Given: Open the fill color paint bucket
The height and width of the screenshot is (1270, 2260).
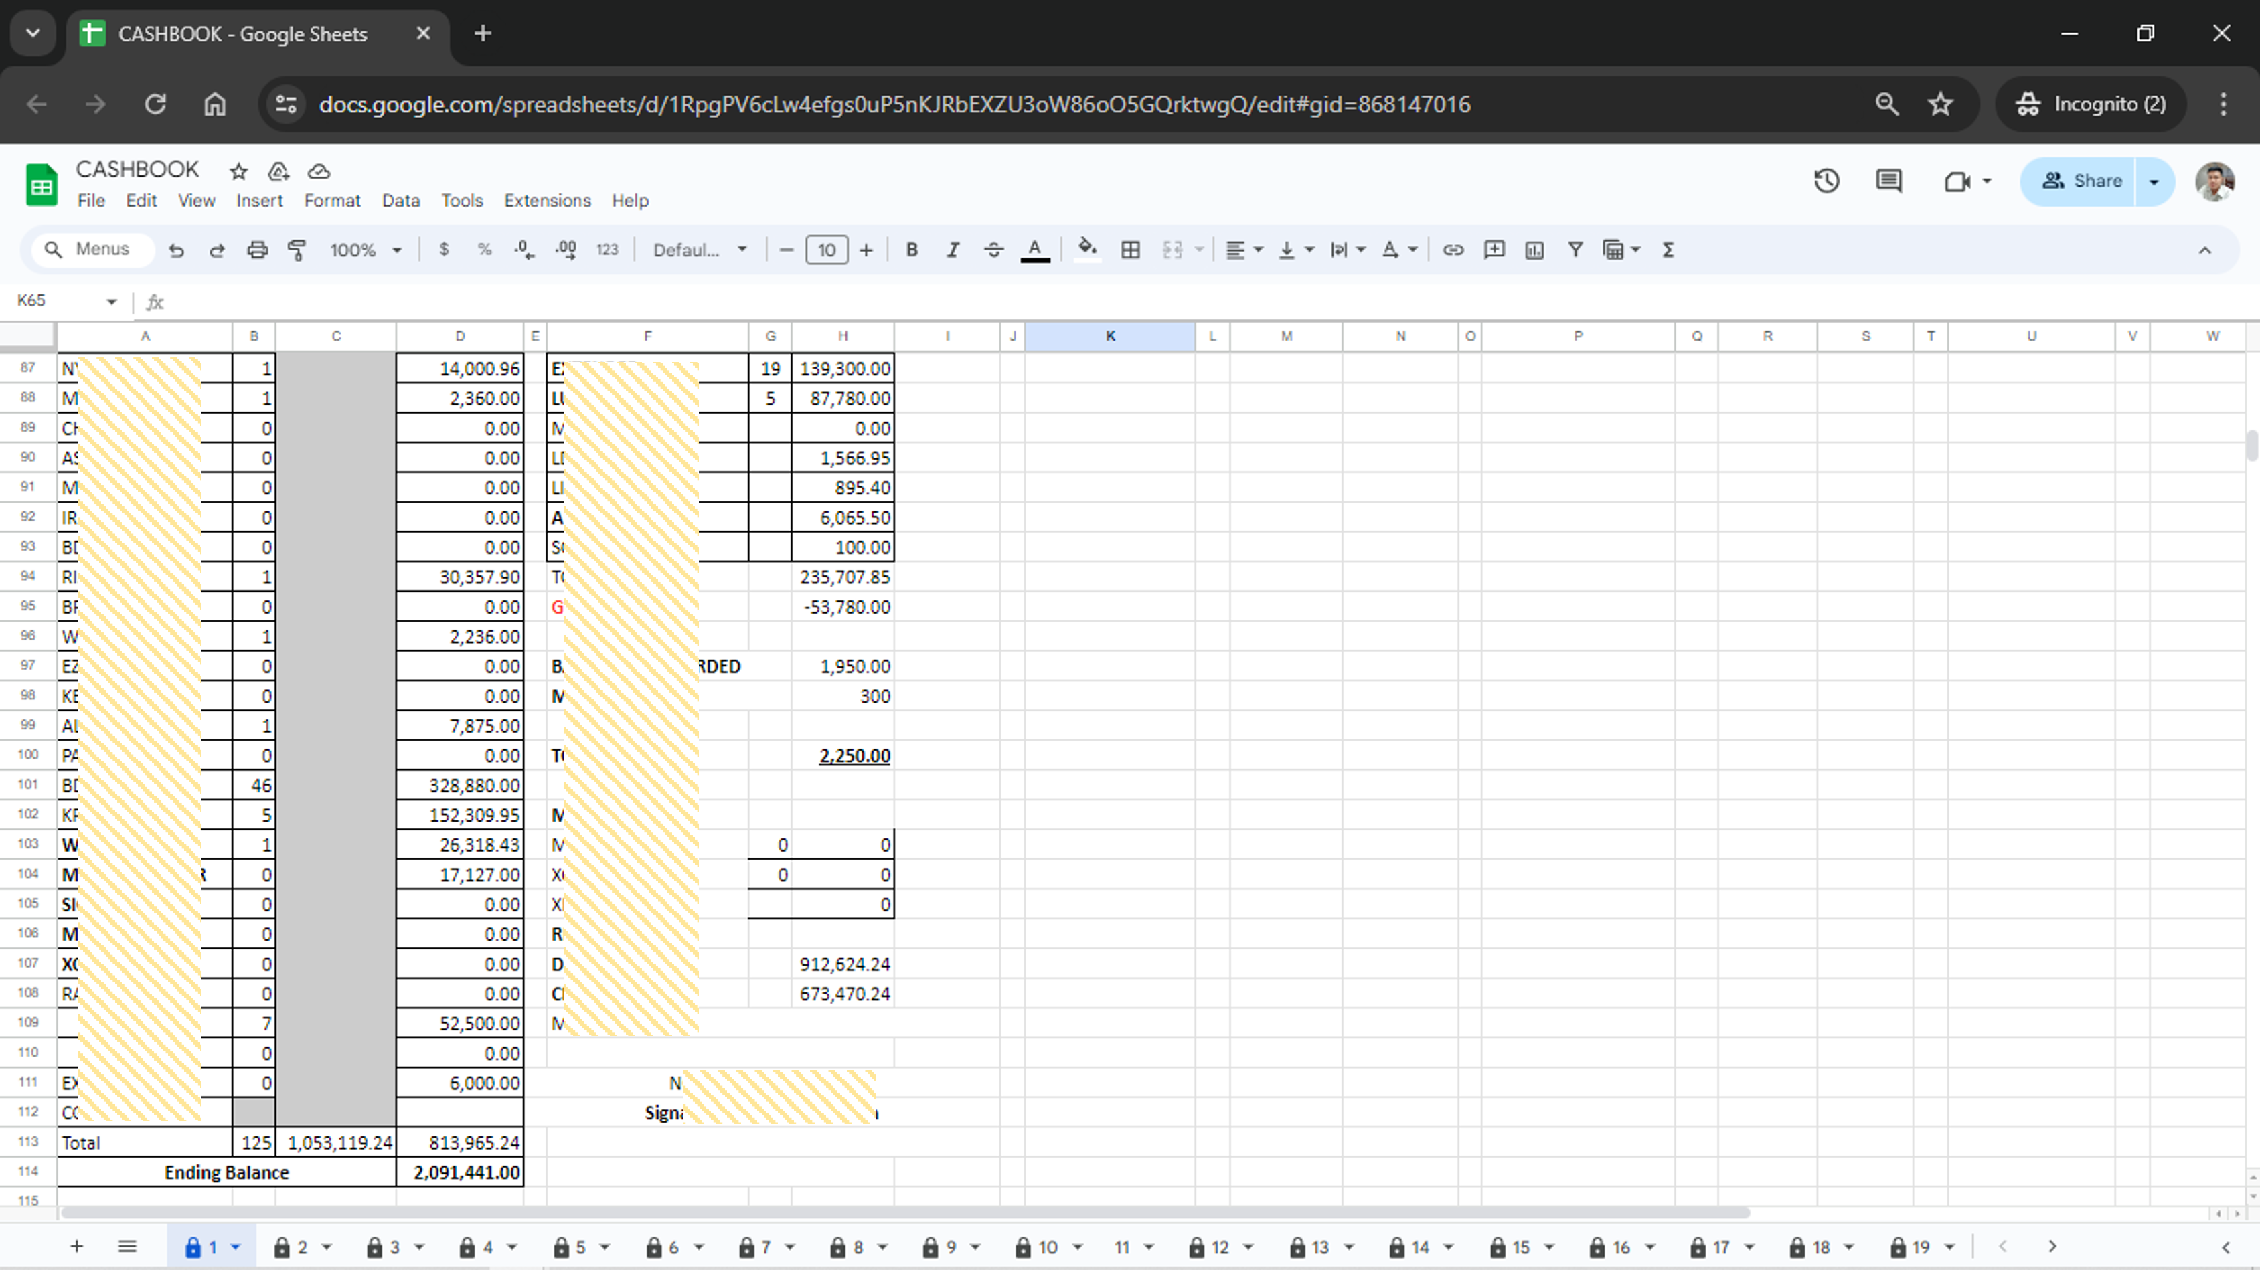Looking at the screenshot, I should pyautogui.click(x=1087, y=250).
